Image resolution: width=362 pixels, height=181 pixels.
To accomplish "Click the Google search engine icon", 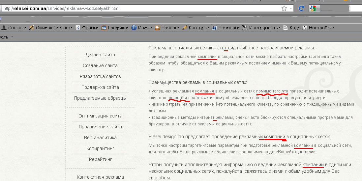I will [x=312, y=9].
